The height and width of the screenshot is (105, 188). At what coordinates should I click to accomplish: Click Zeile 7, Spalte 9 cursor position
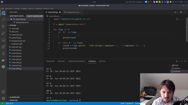coord(127,104)
